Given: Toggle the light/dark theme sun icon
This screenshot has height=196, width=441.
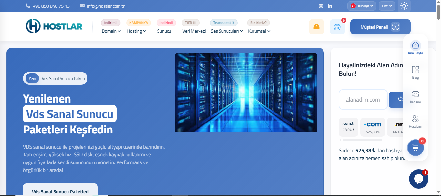Looking at the screenshot, I should 404,6.
